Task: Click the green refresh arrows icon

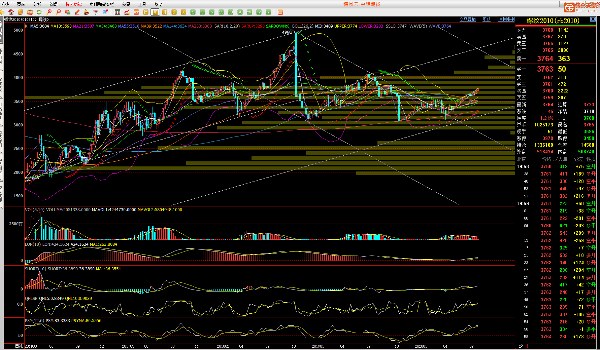Action: tap(39, 12)
